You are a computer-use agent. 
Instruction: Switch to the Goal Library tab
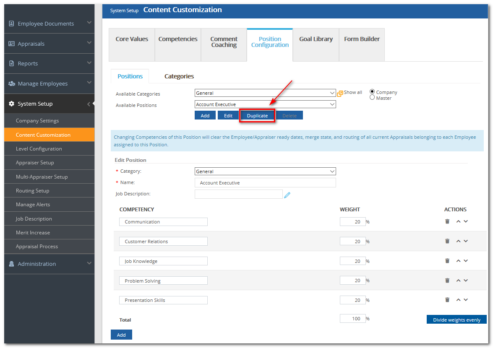316,39
